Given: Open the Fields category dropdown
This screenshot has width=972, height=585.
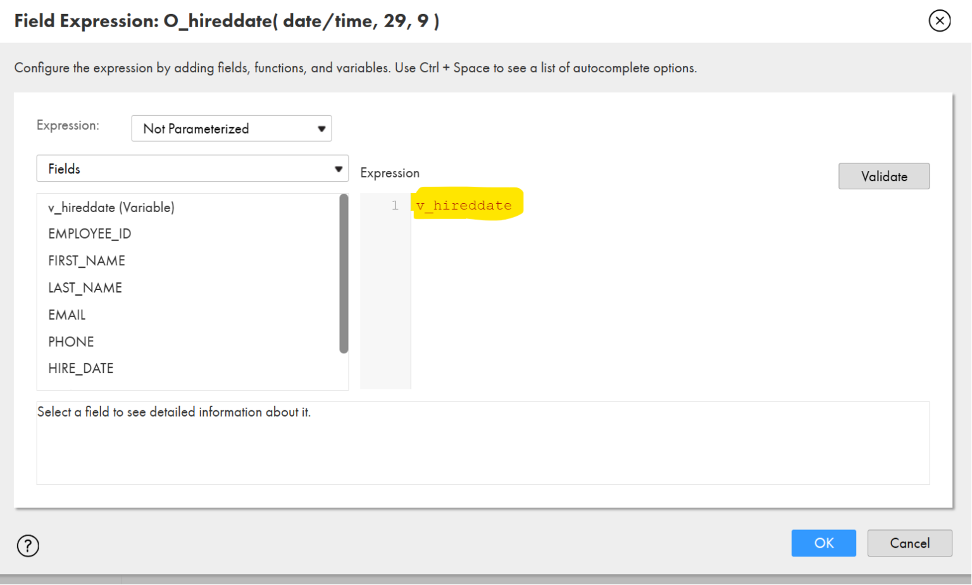Looking at the screenshot, I should tap(192, 168).
